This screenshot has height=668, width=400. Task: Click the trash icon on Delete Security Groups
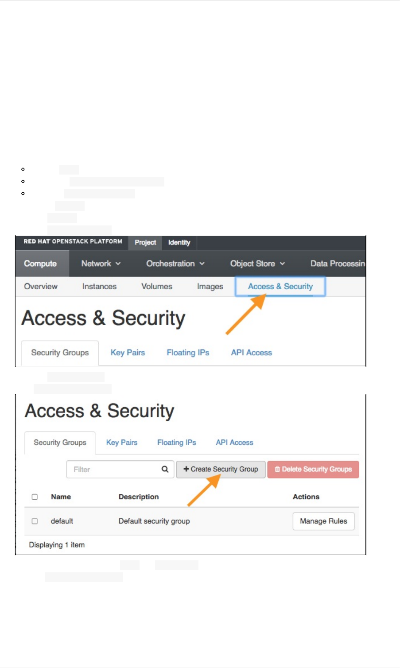tap(277, 469)
